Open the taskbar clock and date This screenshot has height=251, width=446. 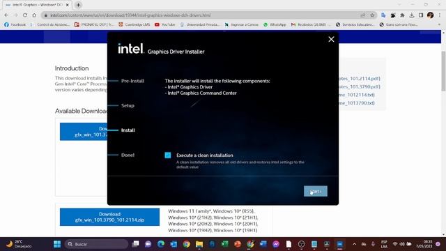(x=424, y=244)
